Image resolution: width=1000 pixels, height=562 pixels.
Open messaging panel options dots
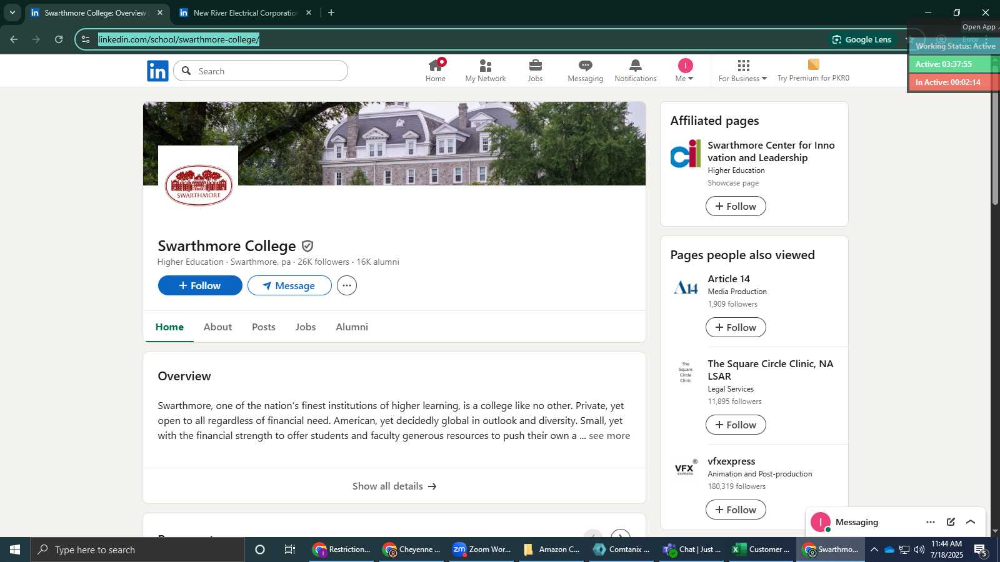click(931, 522)
